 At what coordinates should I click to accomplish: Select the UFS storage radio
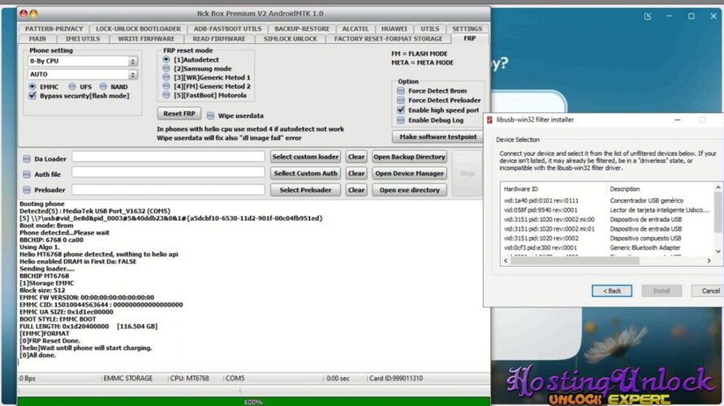(x=72, y=86)
